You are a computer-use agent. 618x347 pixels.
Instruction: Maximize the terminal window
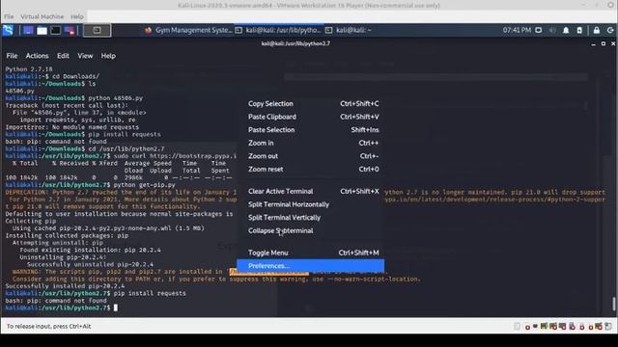tap(604, 43)
